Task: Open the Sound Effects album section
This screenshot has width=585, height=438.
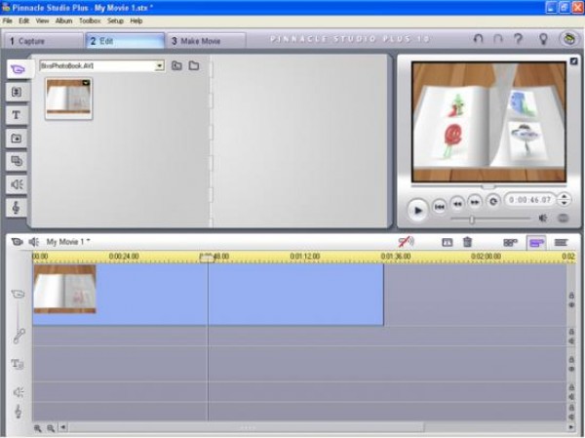Action: tap(17, 184)
